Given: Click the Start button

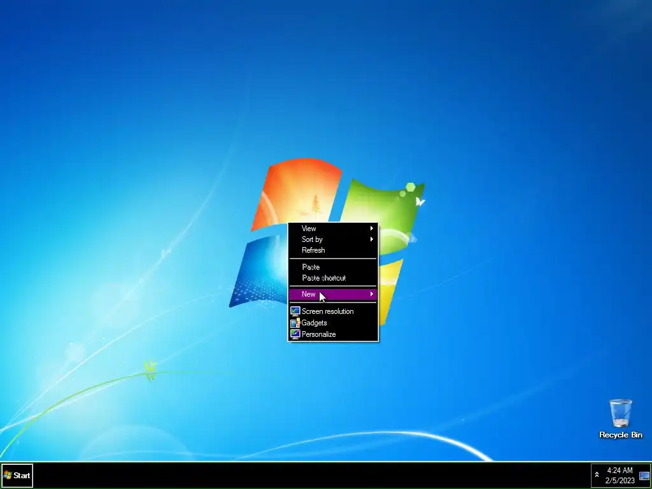Looking at the screenshot, I should pos(17,475).
